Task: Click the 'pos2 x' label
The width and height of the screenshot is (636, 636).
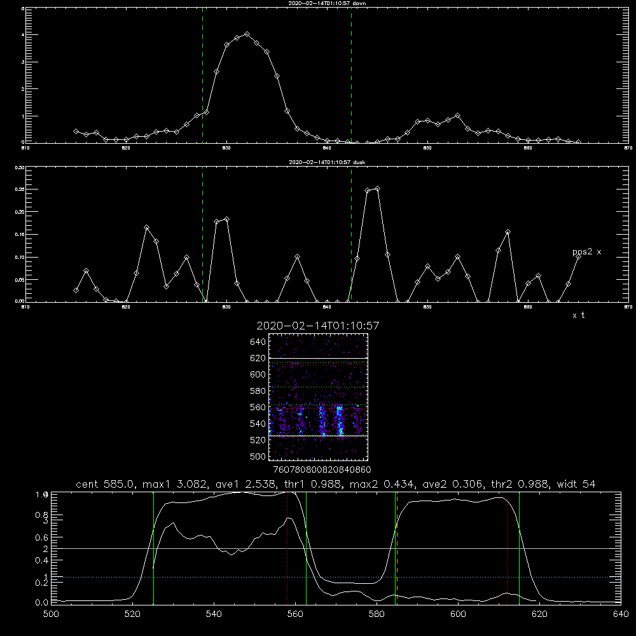Action: (x=586, y=252)
